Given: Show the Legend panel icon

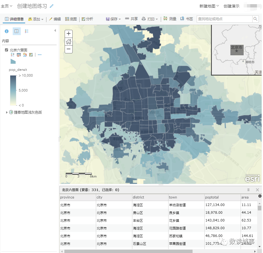Looking at the screenshot, I should 27,31.
